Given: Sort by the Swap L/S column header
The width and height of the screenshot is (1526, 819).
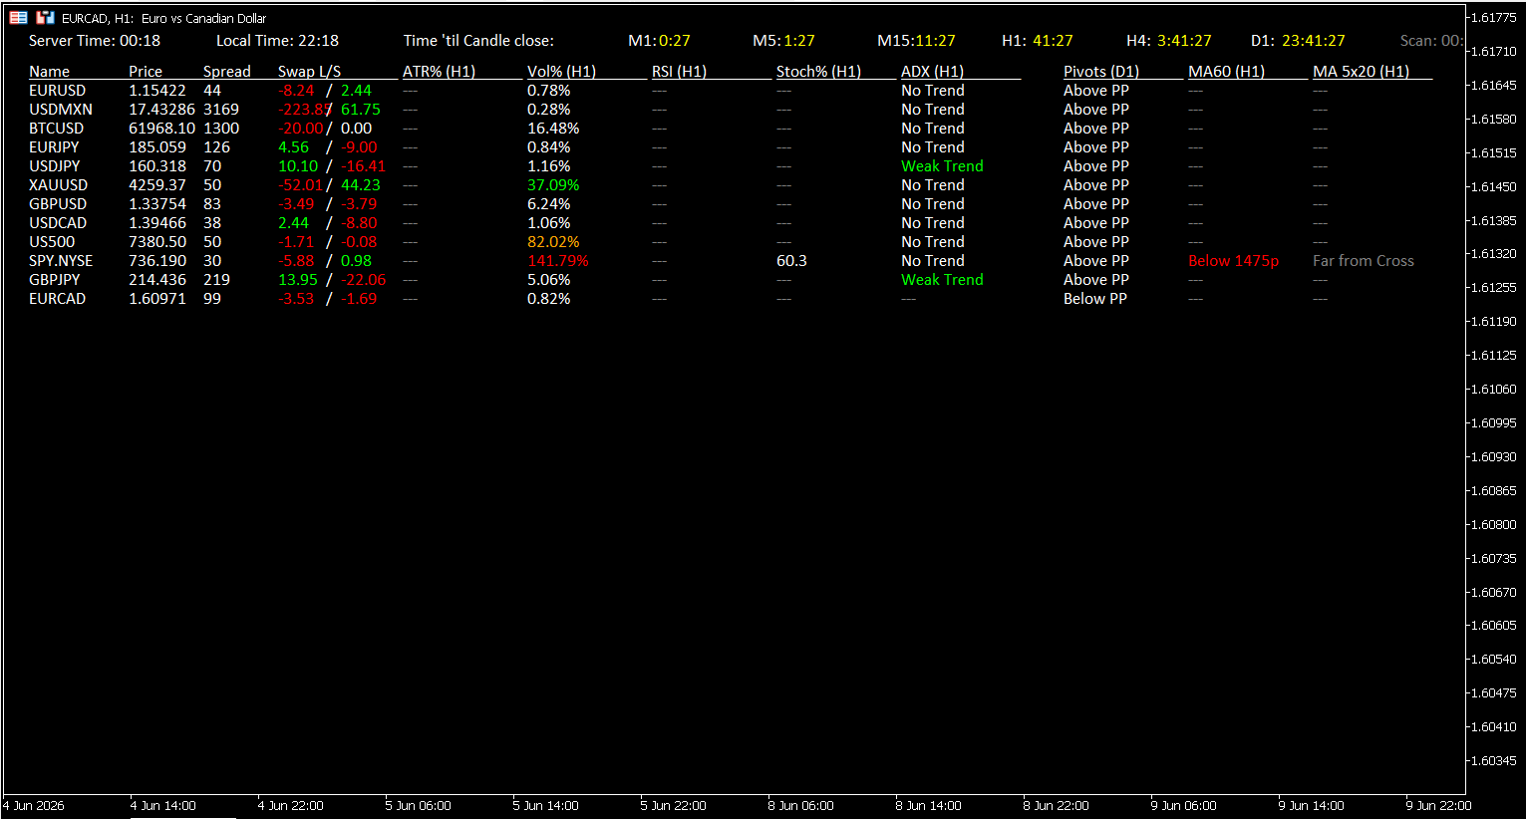Looking at the screenshot, I should pyautogui.click(x=309, y=71).
